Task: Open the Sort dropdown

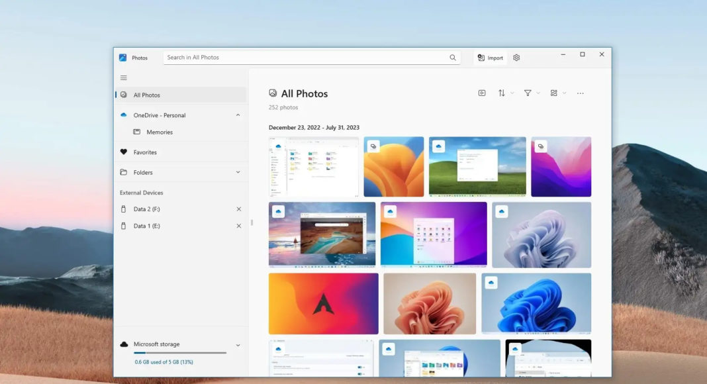Action: click(x=506, y=93)
